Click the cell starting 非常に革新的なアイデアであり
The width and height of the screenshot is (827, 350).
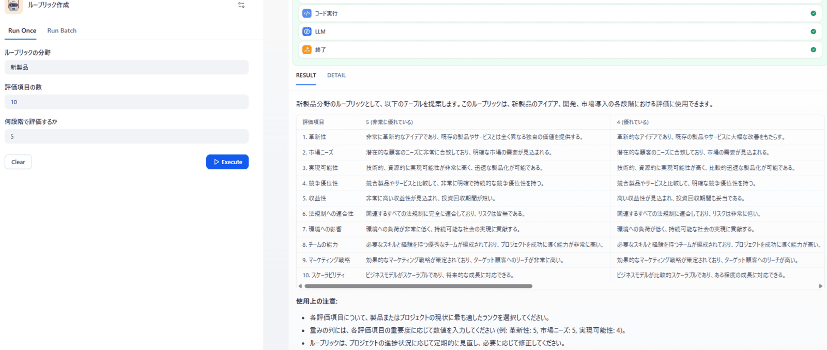[474, 137]
